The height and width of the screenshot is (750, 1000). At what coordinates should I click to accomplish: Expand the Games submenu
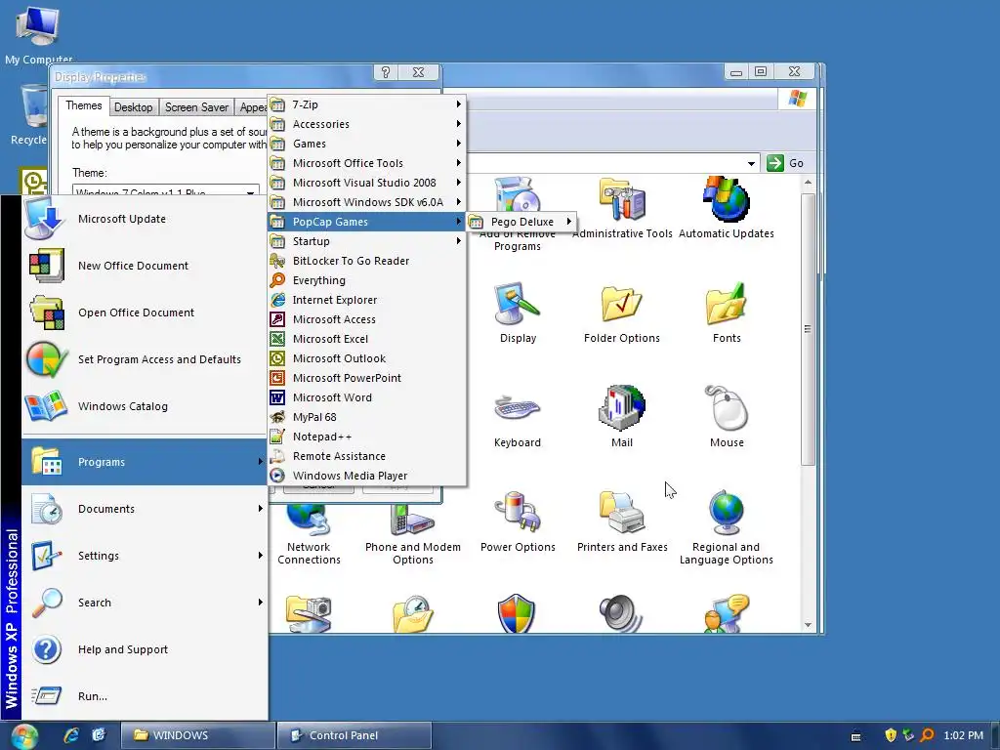[367, 144]
